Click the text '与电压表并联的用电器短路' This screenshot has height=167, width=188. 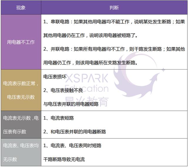(71, 104)
